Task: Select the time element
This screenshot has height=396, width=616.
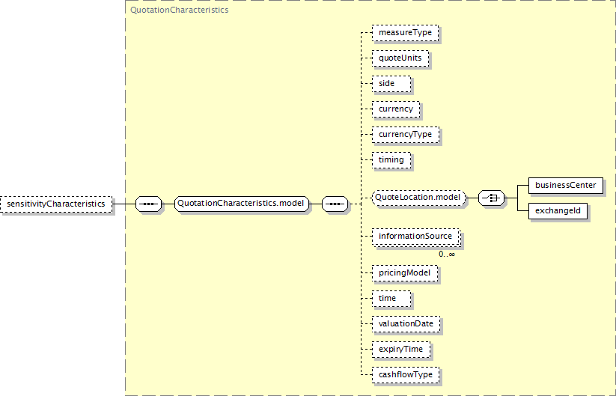Action: [x=391, y=299]
